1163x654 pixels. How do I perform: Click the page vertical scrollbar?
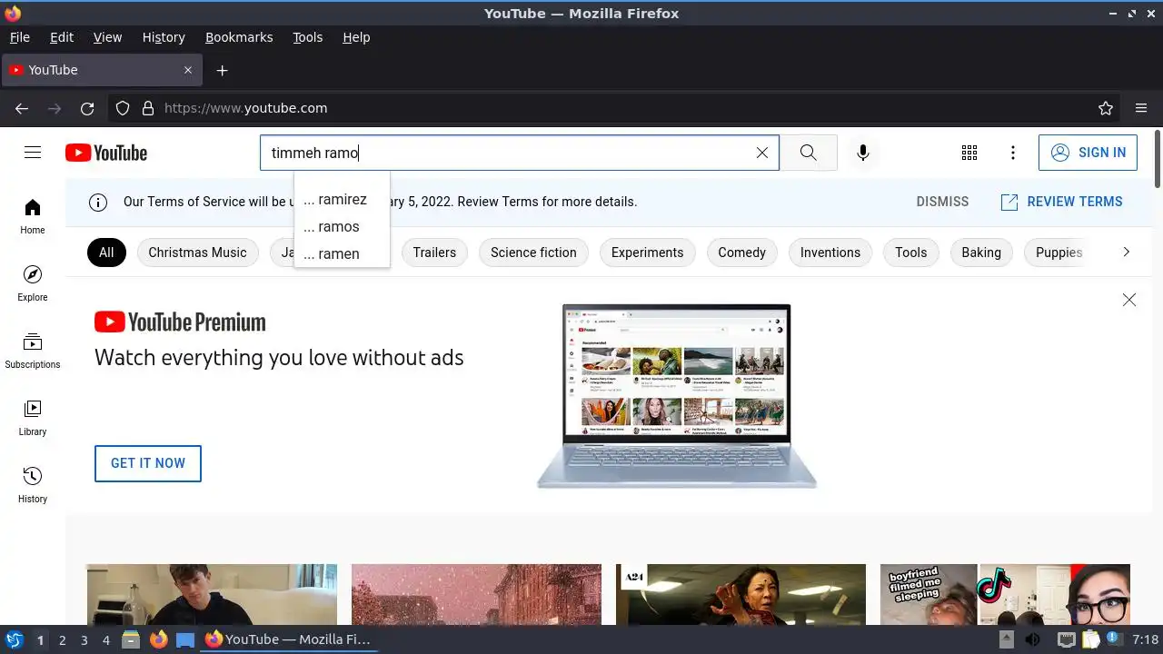[1157, 158]
